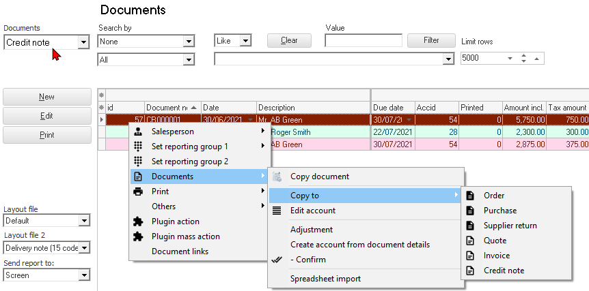Click the Documents page icon in menu

(x=138, y=177)
